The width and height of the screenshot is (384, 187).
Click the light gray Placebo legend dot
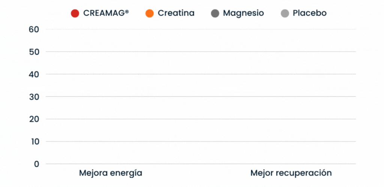tap(285, 13)
